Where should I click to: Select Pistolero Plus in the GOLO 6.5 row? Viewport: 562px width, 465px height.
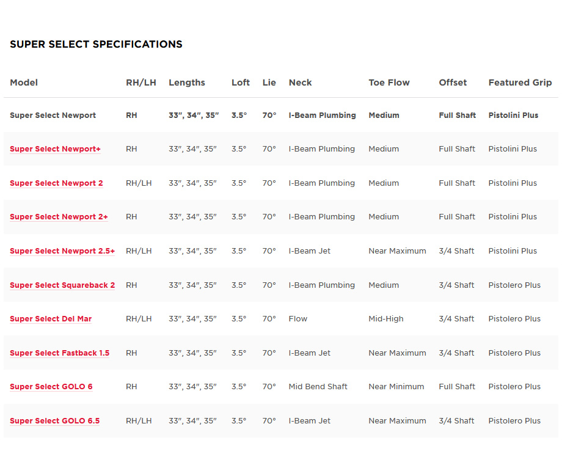point(514,420)
